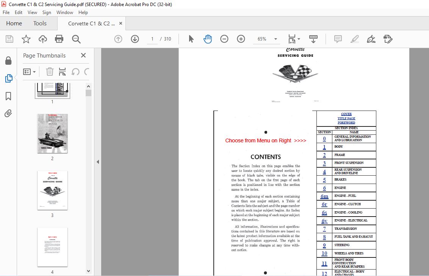This screenshot has width=429, height=276.
Task: Open the Window menu
Action: [64, 12]
